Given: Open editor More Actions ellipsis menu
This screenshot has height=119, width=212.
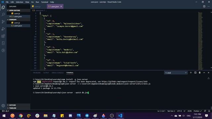Looking at the screenshot, I should (209, 6).
